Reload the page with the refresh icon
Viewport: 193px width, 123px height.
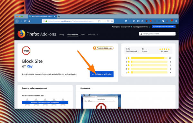pos(25,21)
